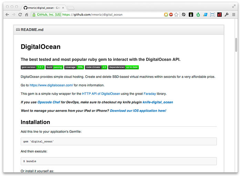Open the HTTP API of DigitalOcean link
Viewport: 241px width, 177px height.
click(x=101, y=94)
